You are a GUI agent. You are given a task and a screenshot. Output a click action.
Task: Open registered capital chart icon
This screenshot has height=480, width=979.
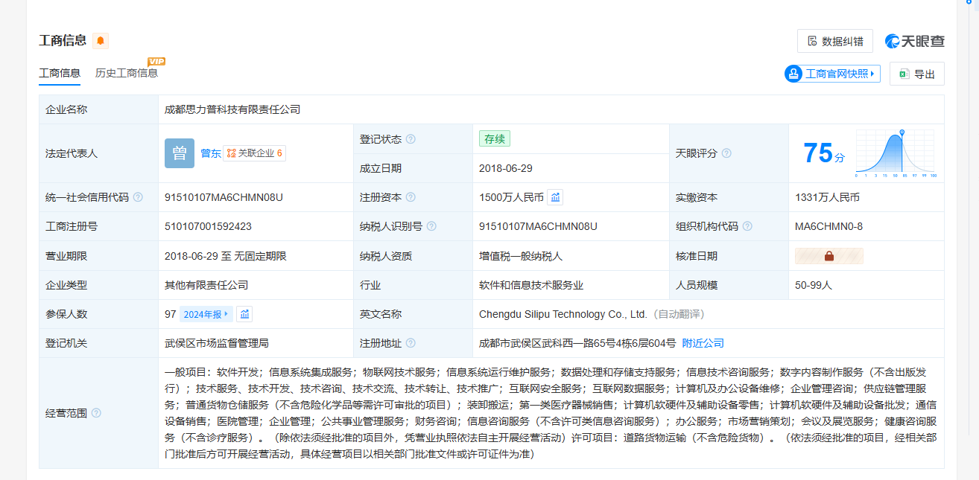555,197
